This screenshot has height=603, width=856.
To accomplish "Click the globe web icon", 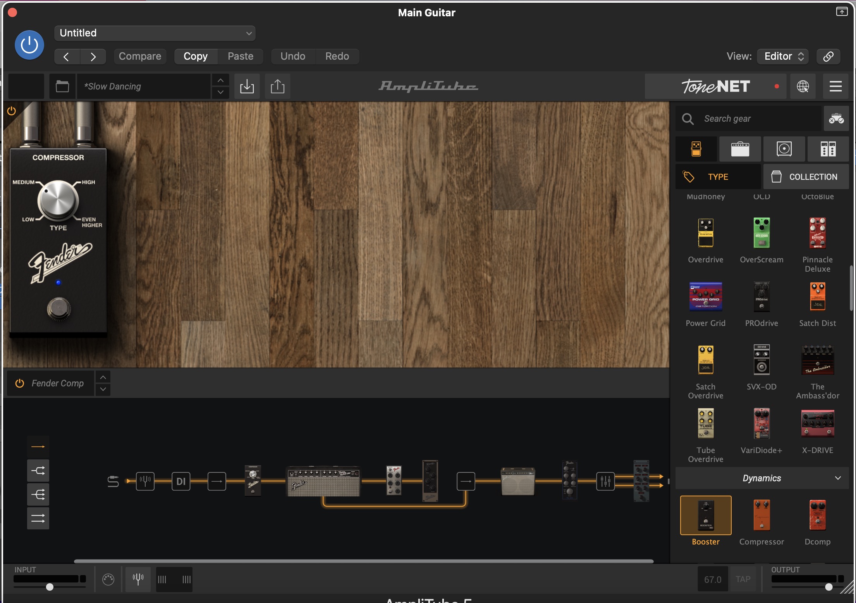I will 803,86.
